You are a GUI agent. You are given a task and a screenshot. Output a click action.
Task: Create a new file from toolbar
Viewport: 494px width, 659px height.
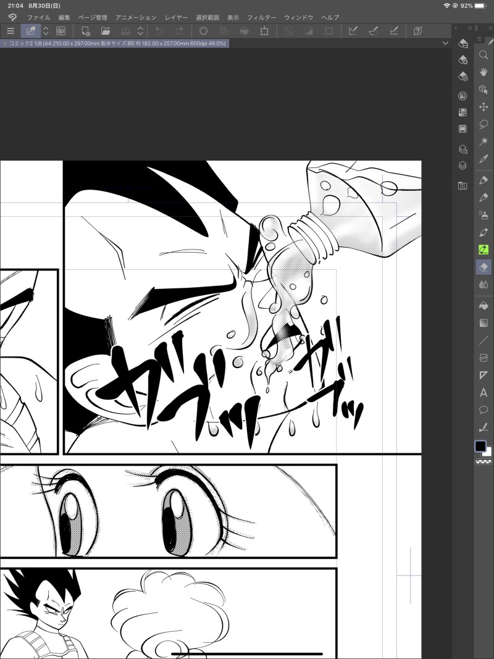[x=85, y=31]
